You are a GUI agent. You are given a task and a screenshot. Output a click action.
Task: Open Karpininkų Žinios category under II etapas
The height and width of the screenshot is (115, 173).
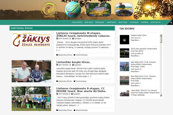coord(65,110)
